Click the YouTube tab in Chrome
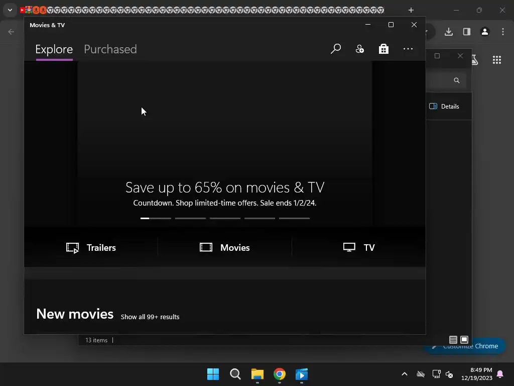This screenshot has width=514, height=386. click(x=22, y=10)
